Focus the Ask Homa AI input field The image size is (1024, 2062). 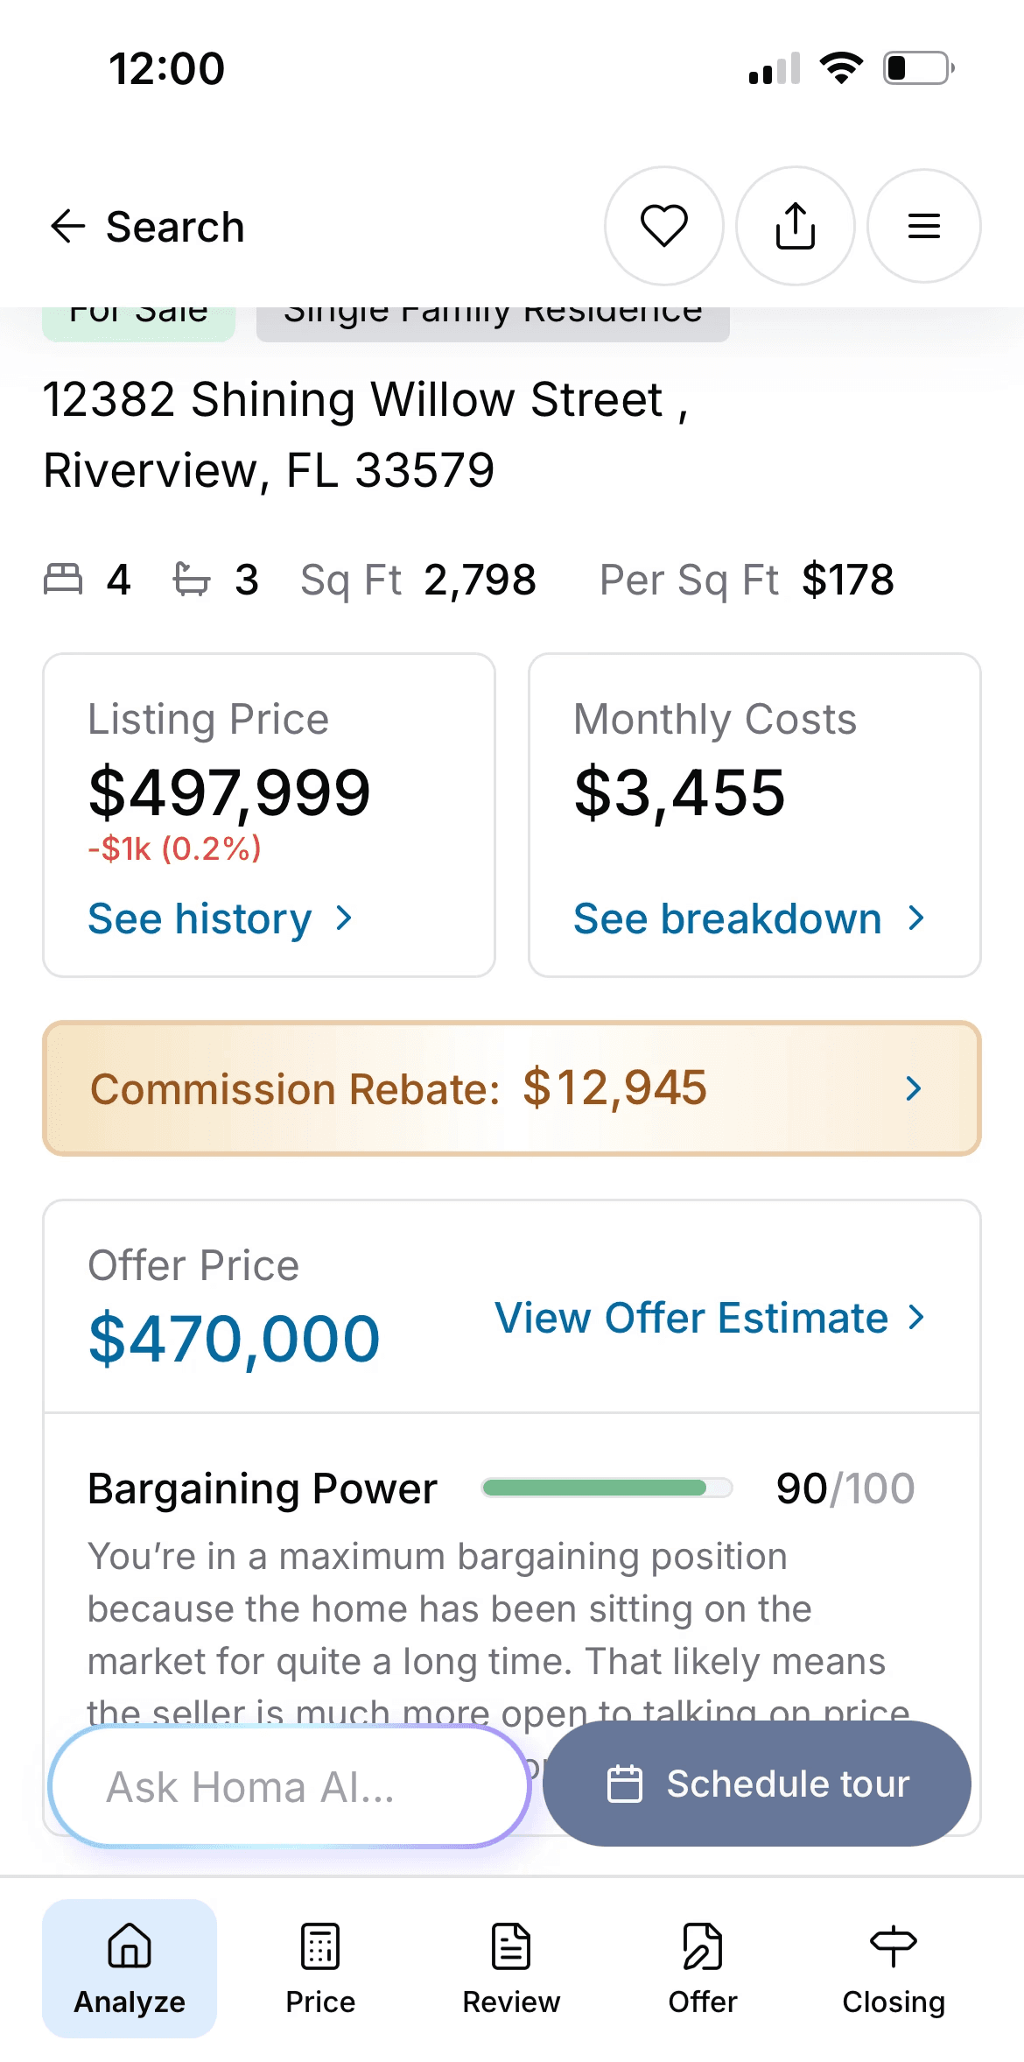289,1786
